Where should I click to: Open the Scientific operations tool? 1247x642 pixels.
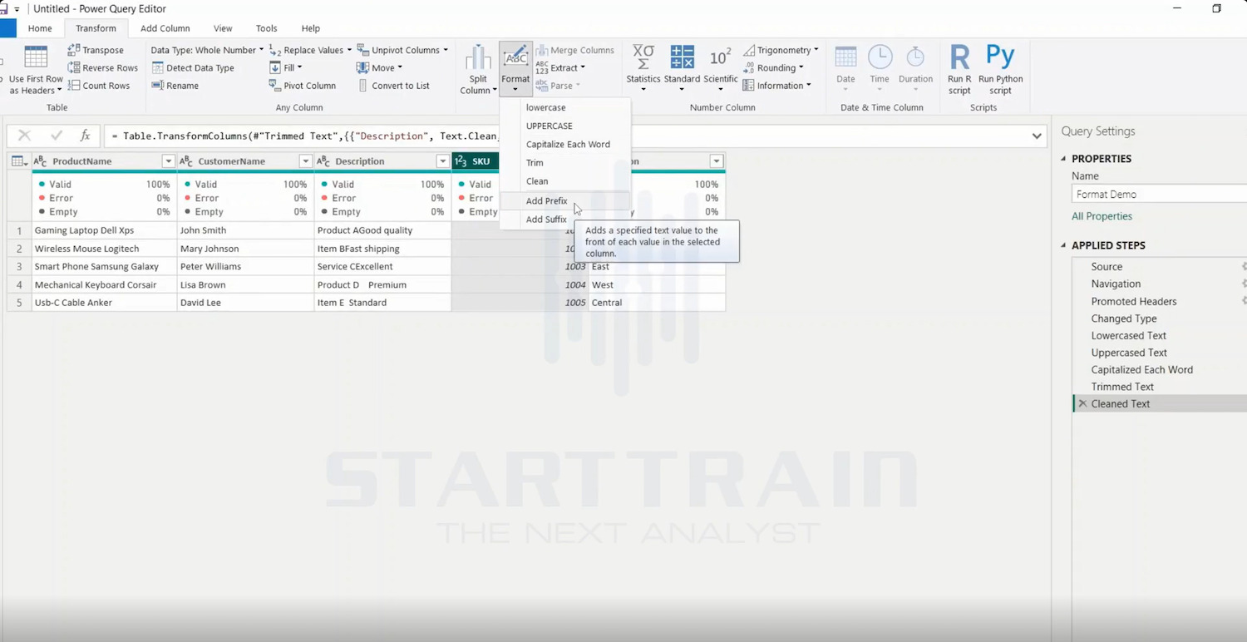(x=720, y=68)
